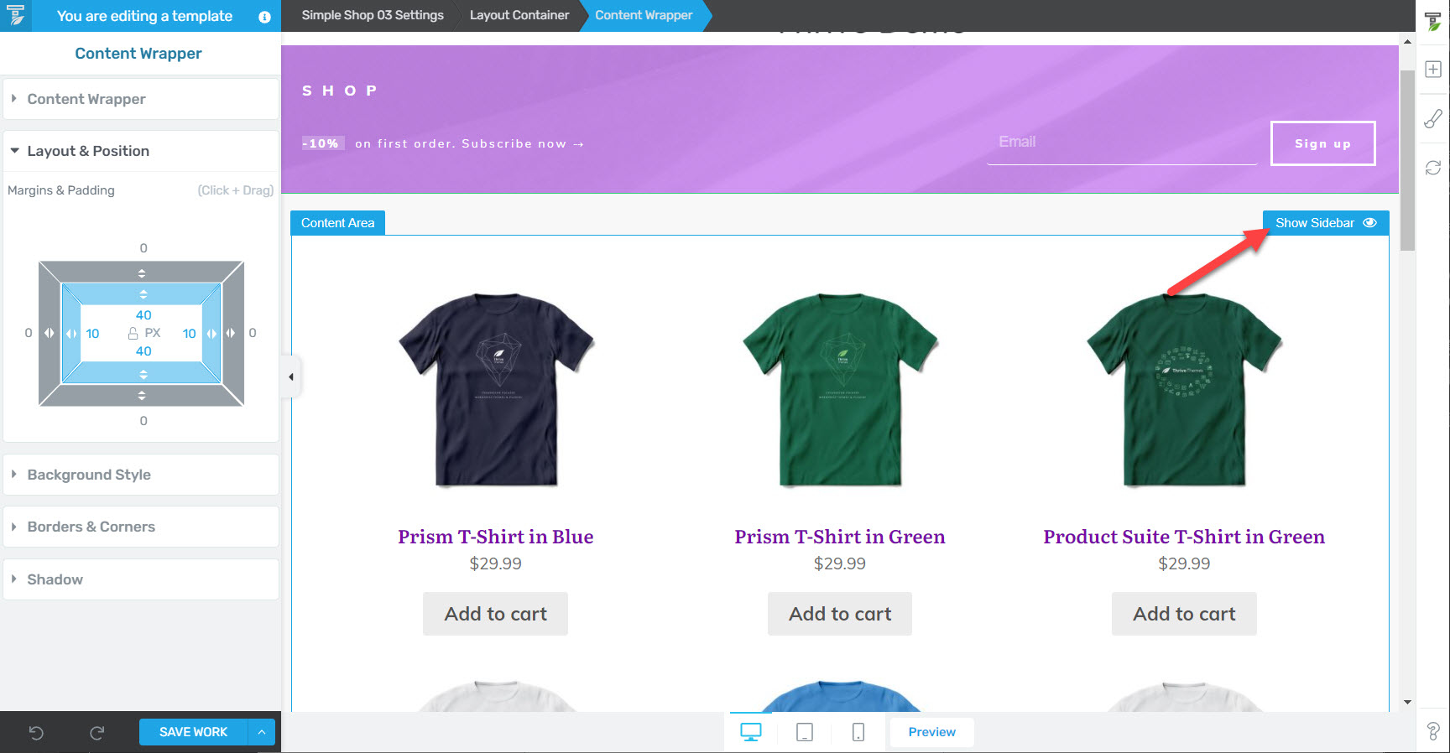This screenshot has height=753, width=1450.
Task: Click the Content Wrapper panel title
Action: pyautogui.click(x=138, y=54)
